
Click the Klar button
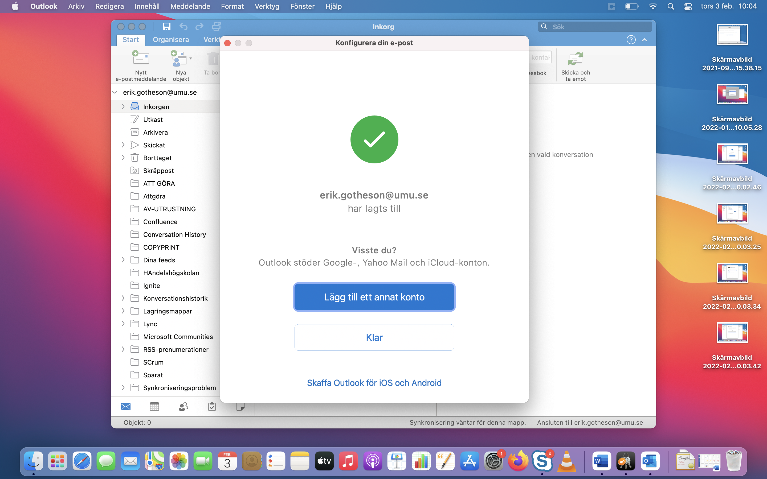click(374, 337)
